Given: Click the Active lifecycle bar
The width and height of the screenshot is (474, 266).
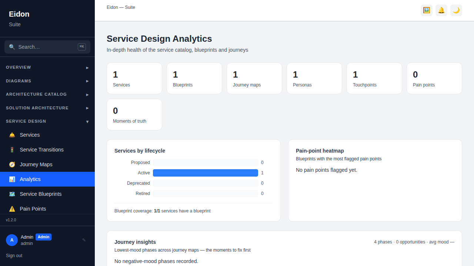Looking at the screenshot, I should [206, 173].
